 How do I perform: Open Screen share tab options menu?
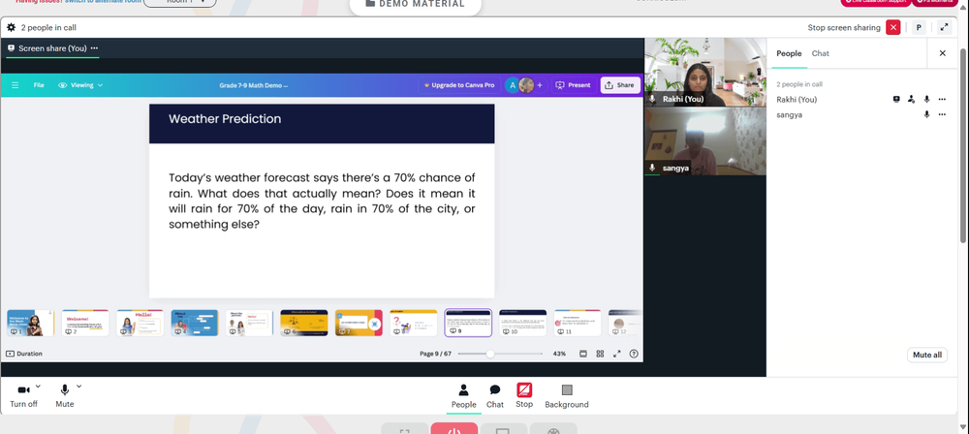click(x=94, y=48)
